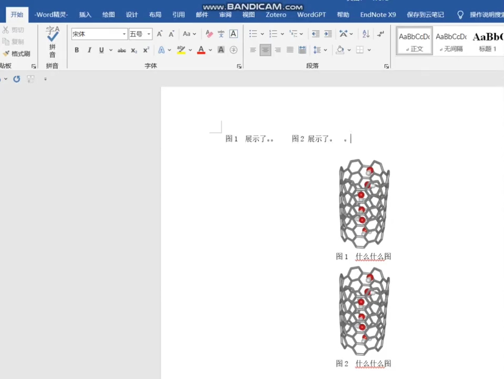Open the 宋体 font name dropdown
The height and width of the screenshot is (379, 504).
(124, 34)
